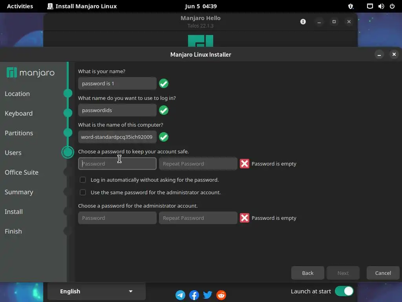Screen dimensions: 402x302
Task: Click the manjaro logo in the sidebar
Action: click(31, 73)
